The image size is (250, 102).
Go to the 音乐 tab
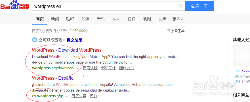pyautogui.click(x=101, y=19)
